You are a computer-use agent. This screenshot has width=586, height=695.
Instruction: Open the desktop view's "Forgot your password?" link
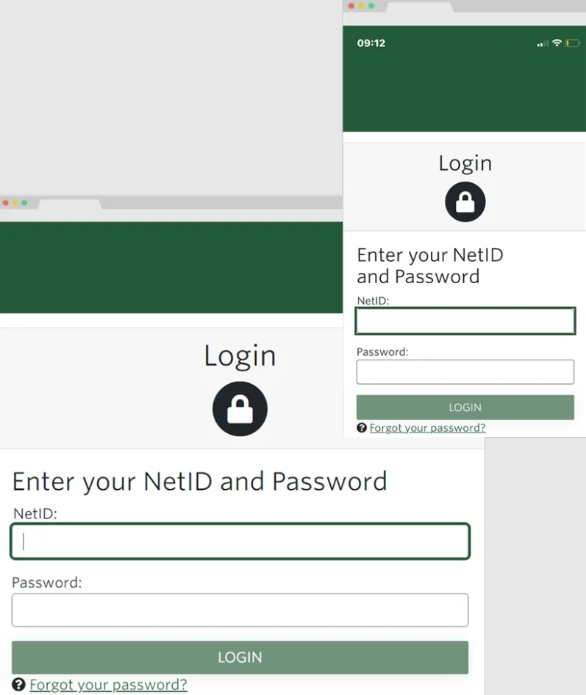(108, 685)
